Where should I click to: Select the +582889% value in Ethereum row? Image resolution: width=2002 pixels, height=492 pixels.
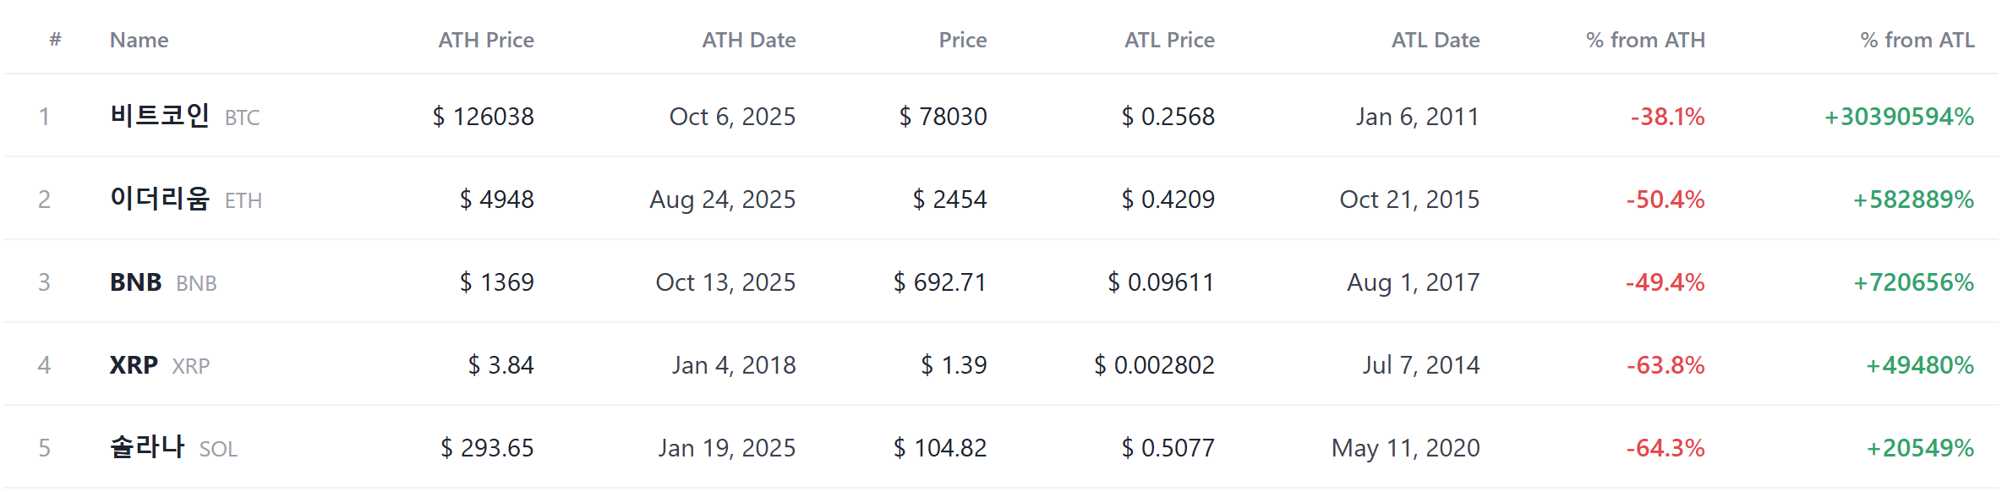[1913, 200]
